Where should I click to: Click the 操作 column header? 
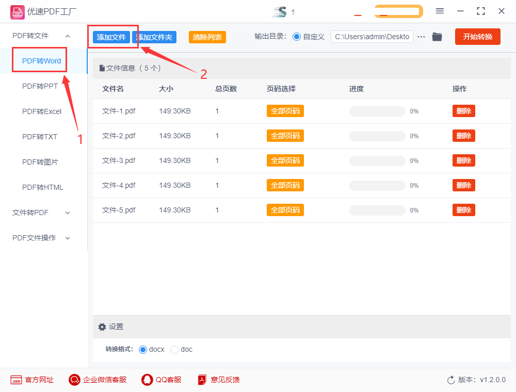pos(460,89)
